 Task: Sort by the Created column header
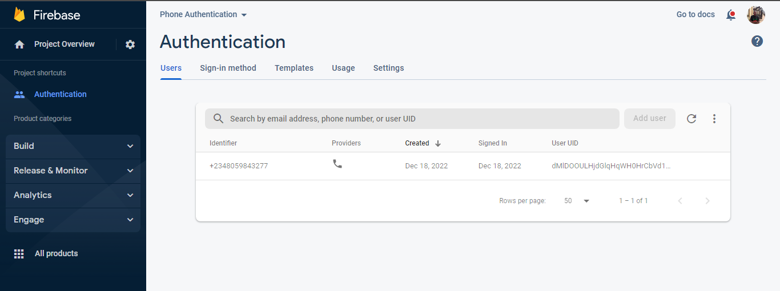[x=417, y=143]
